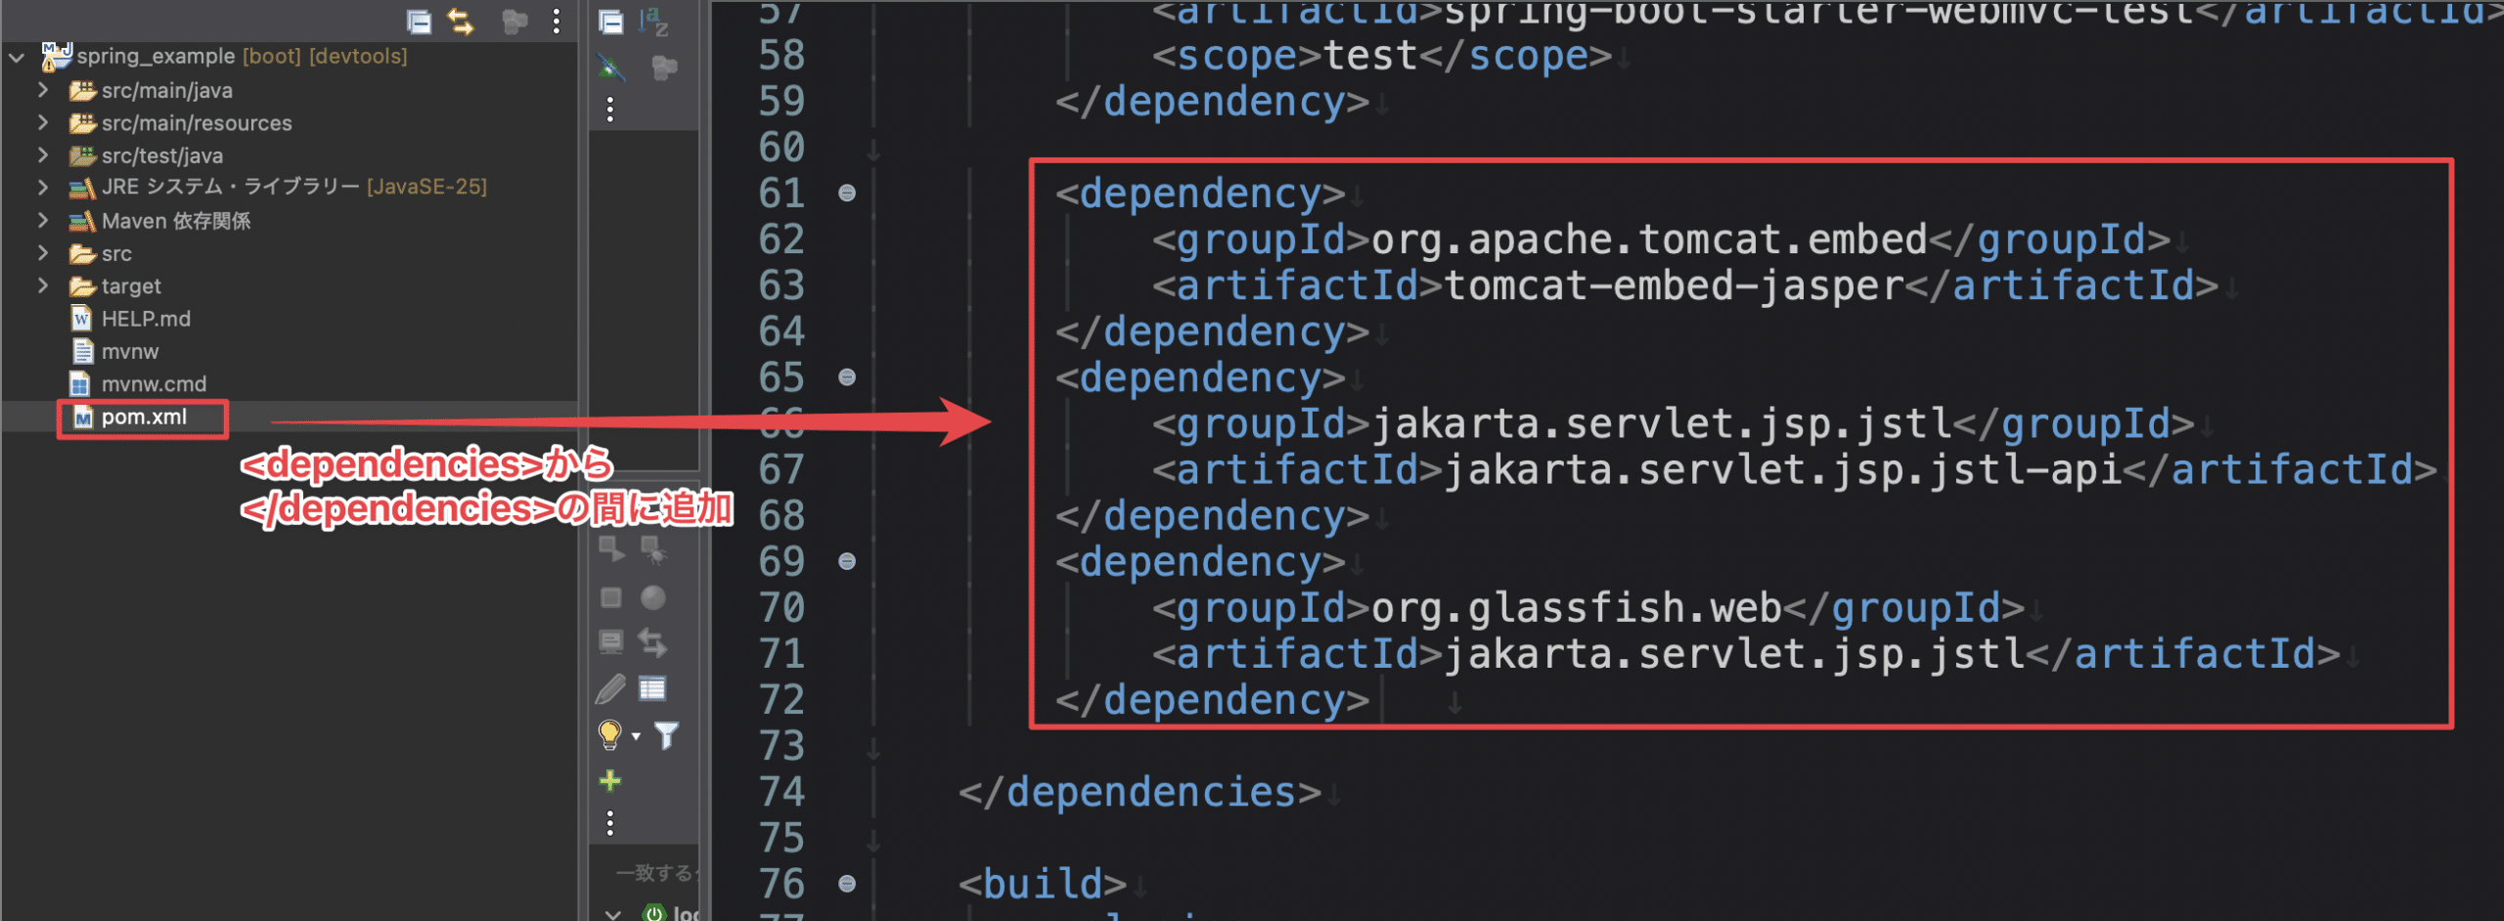
Task: Select pom.xml in the Package Explorer
Action: pyautogui.click(x=144, y=417)
